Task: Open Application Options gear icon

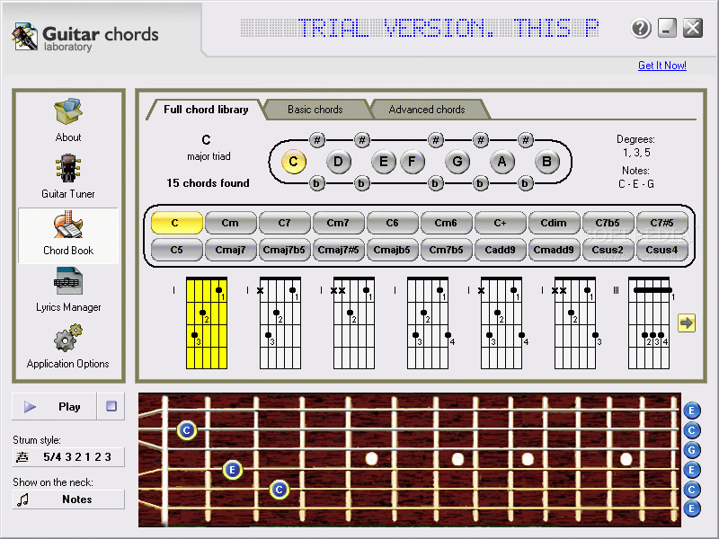Action: (68, 338)
